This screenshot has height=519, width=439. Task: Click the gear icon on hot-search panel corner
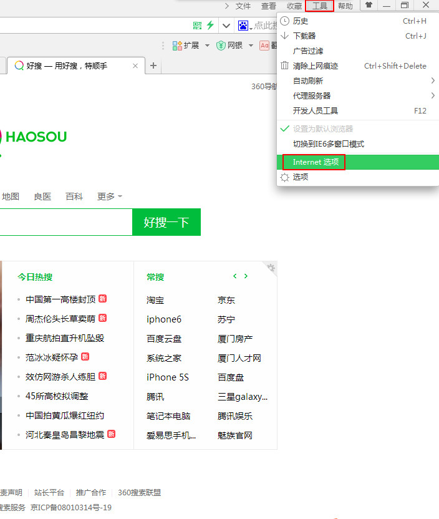[x=271, y=268]
